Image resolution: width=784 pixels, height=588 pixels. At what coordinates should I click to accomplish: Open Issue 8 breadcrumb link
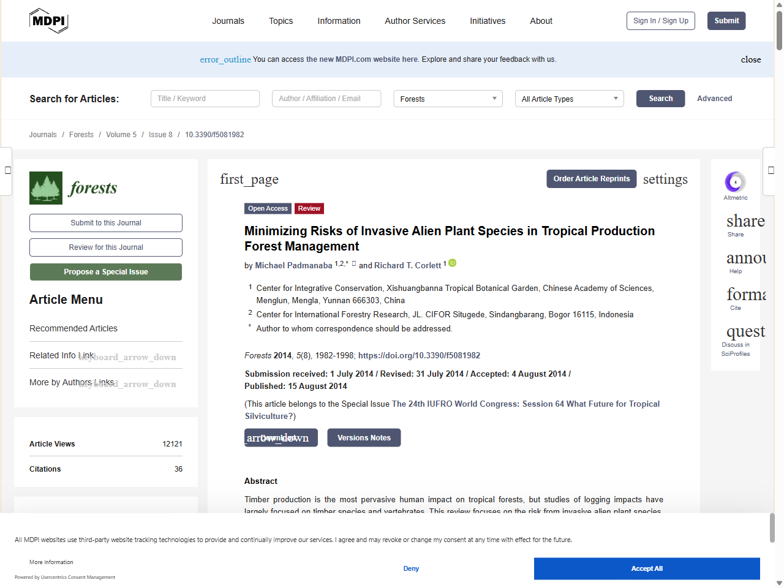pos(160,135)
